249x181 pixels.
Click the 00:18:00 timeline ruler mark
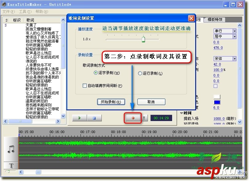tap(118, 132)
